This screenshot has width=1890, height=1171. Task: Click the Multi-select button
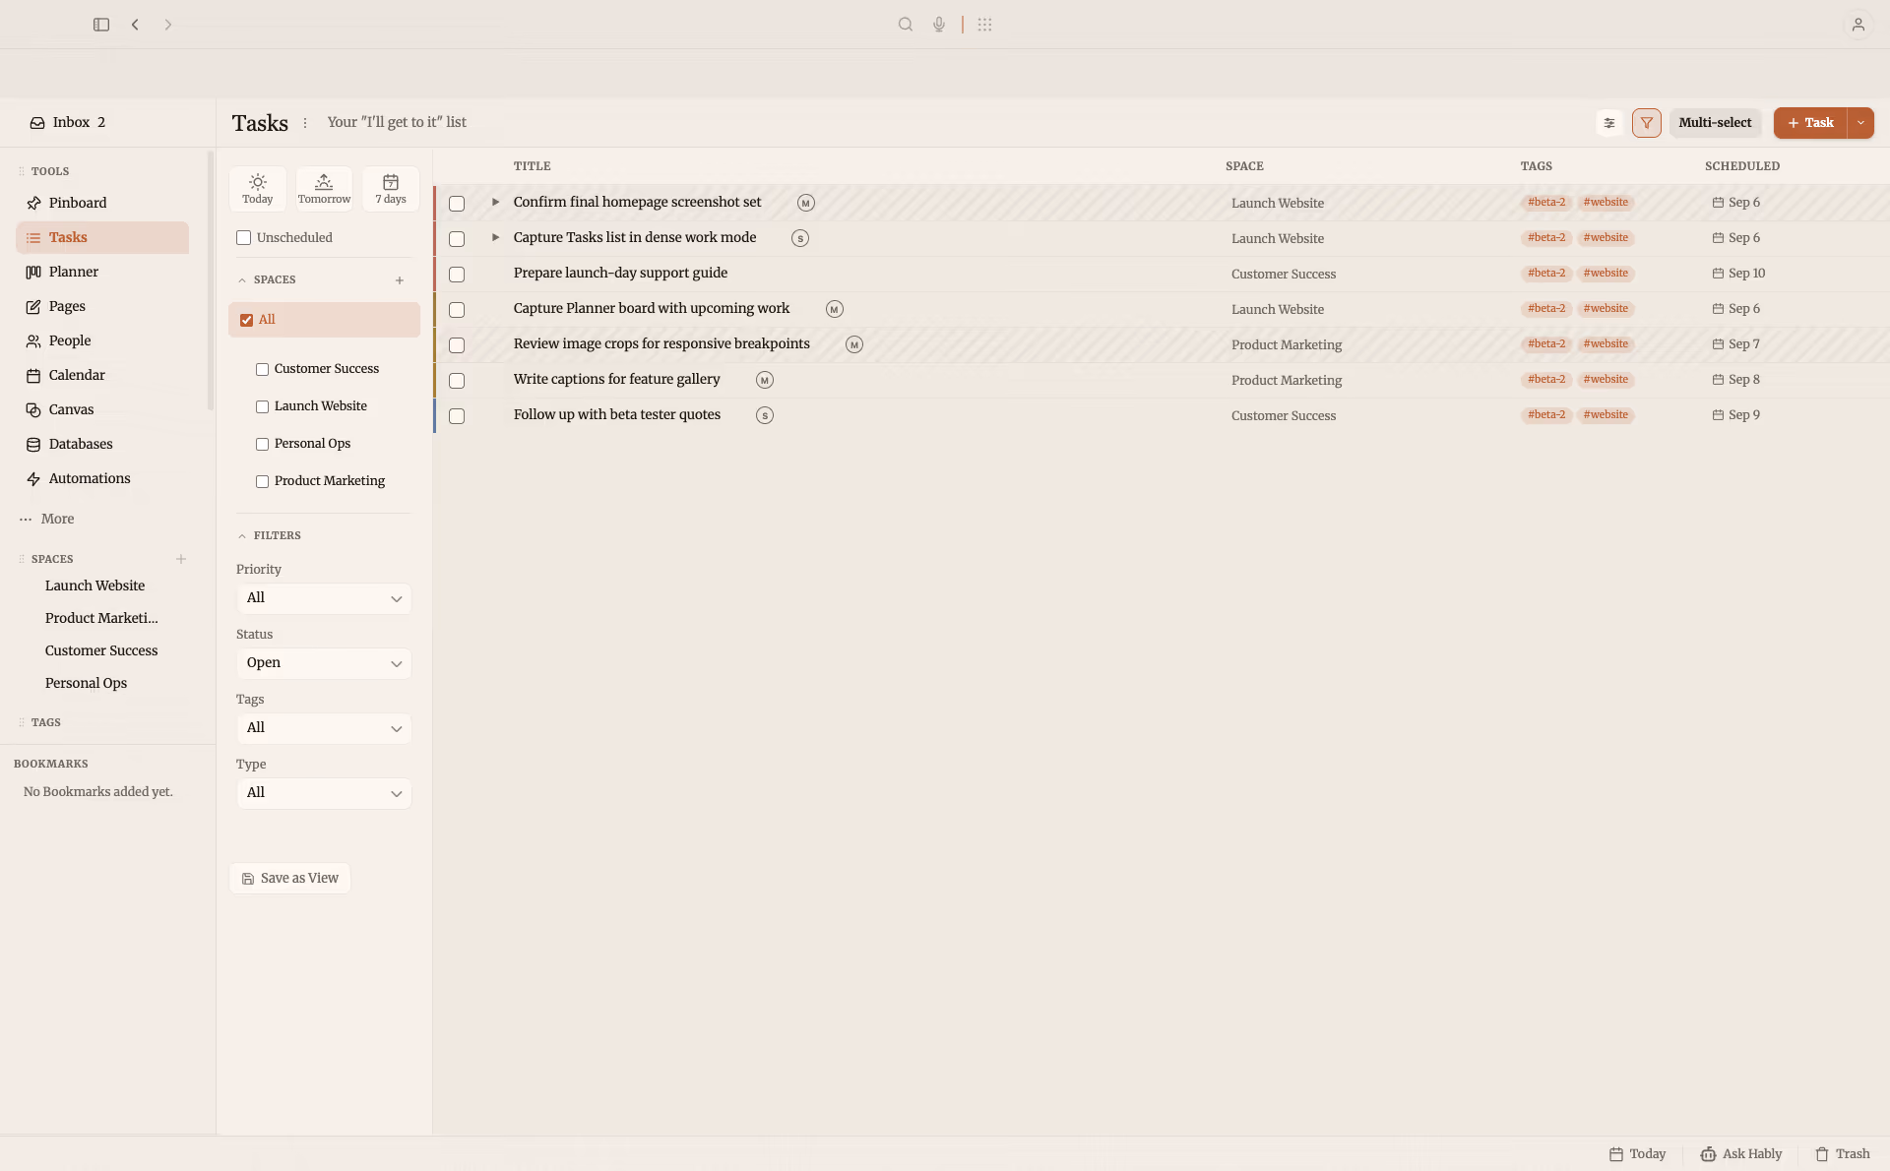click(x=1715, y=123)
